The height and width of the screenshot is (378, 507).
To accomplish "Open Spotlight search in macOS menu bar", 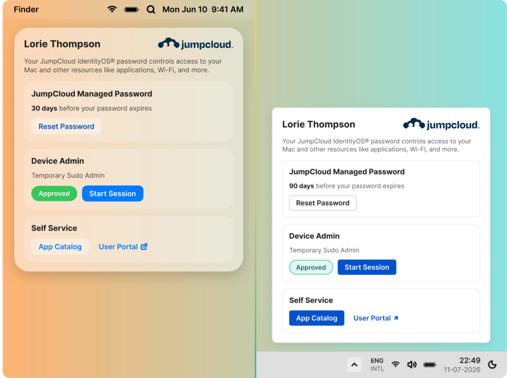I will pos(151,9).
